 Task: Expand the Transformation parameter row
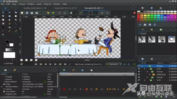[1, 87]
